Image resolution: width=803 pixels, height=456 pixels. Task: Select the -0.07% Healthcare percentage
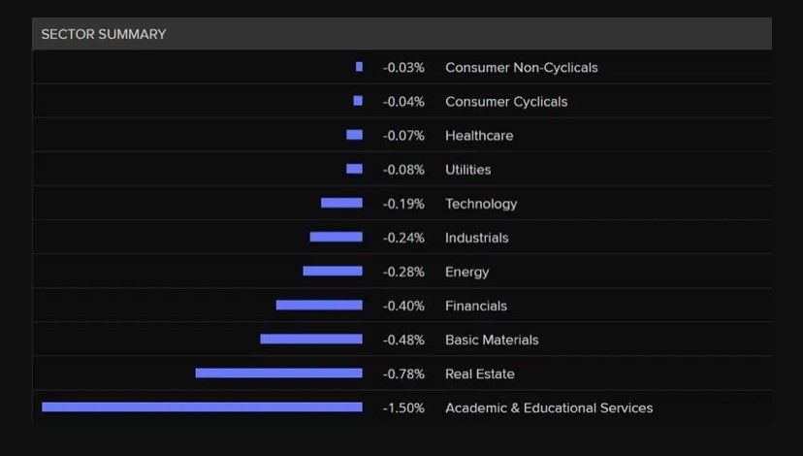(x=403, y=136)
